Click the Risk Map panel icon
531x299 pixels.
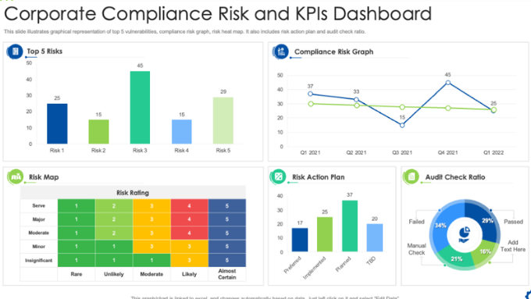coord(16,176)
